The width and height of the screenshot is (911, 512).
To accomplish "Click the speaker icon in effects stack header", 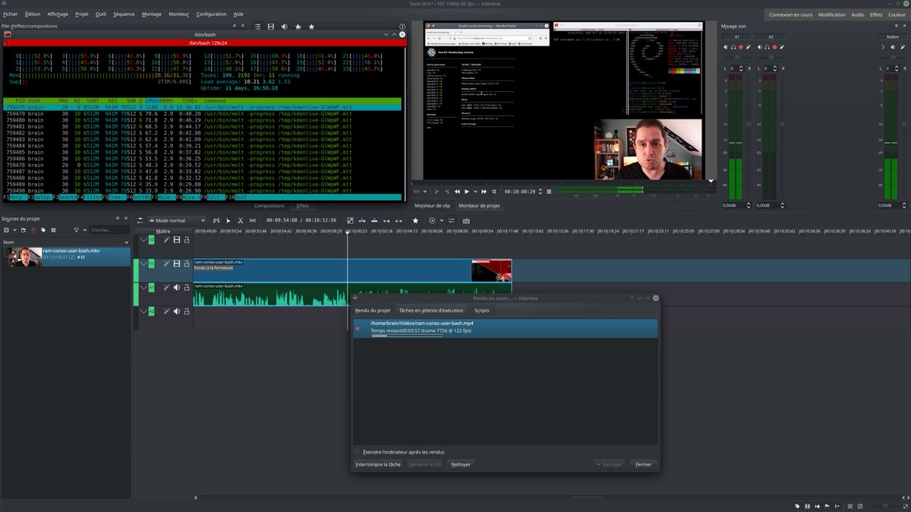I will coord(285,27).
